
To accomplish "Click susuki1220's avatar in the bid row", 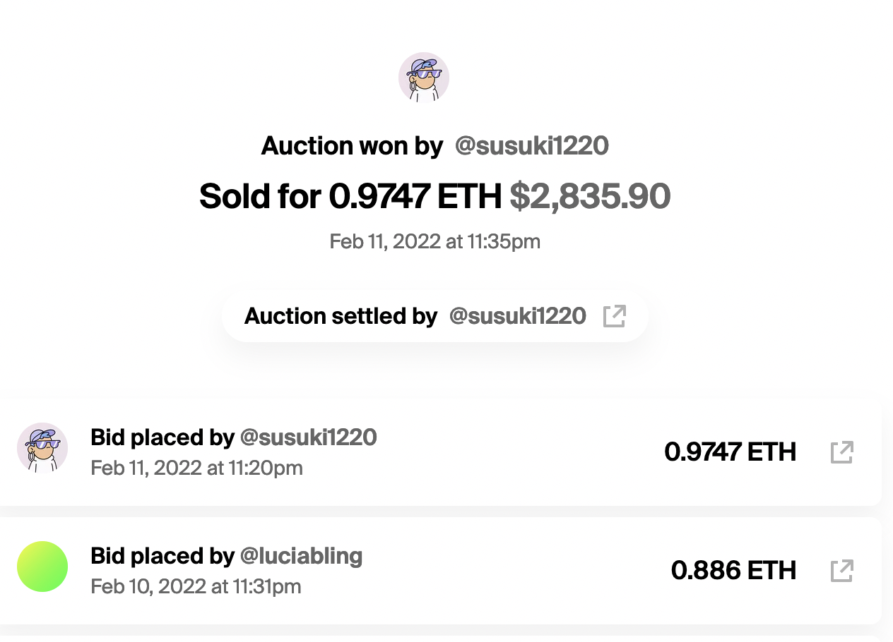I will coord(42,448).
